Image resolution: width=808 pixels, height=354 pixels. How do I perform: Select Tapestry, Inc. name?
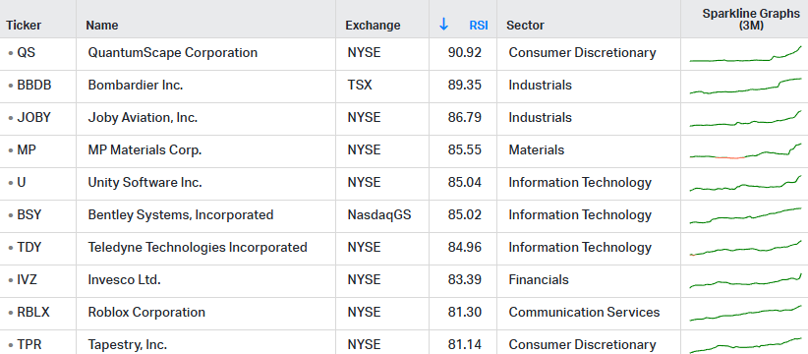tap(127, 345)
